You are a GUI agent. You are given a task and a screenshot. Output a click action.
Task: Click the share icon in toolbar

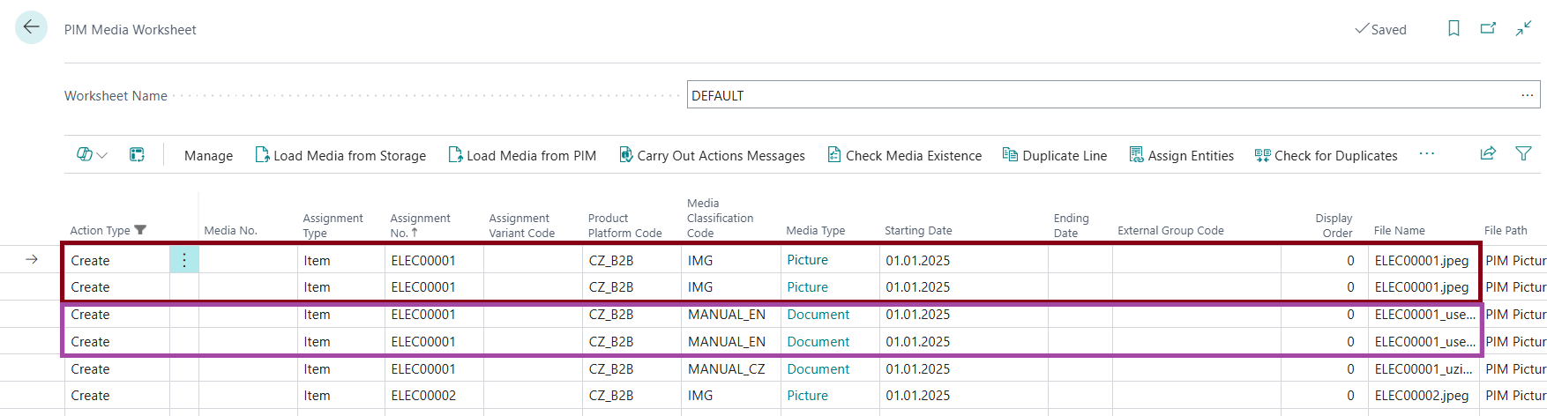click(1488, 154)
